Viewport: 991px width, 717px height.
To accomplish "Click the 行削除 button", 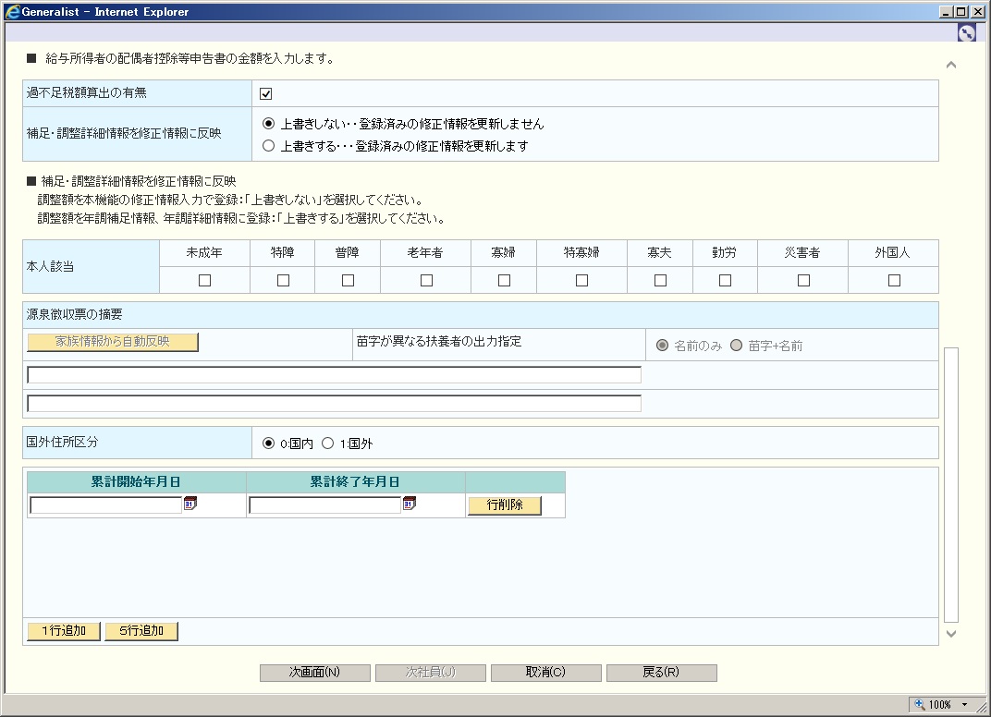I will click(504, 505).
